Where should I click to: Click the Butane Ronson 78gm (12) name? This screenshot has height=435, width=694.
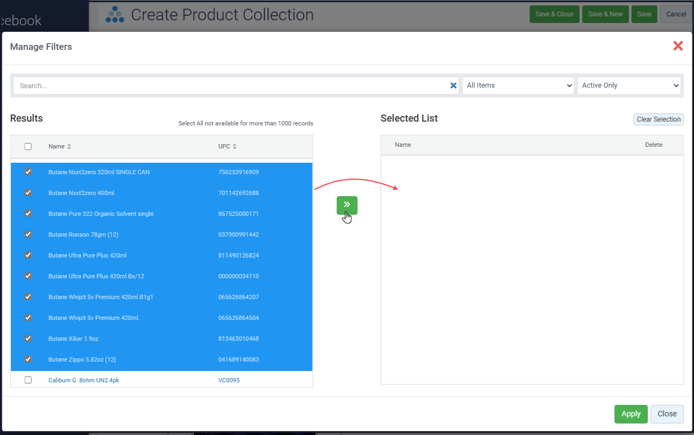[x=83, y=234]
